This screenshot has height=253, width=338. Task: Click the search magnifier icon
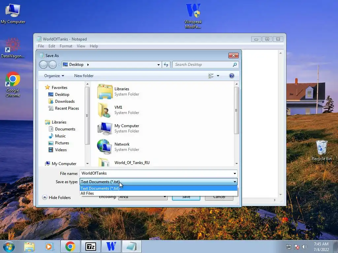(x=235, y=65)
